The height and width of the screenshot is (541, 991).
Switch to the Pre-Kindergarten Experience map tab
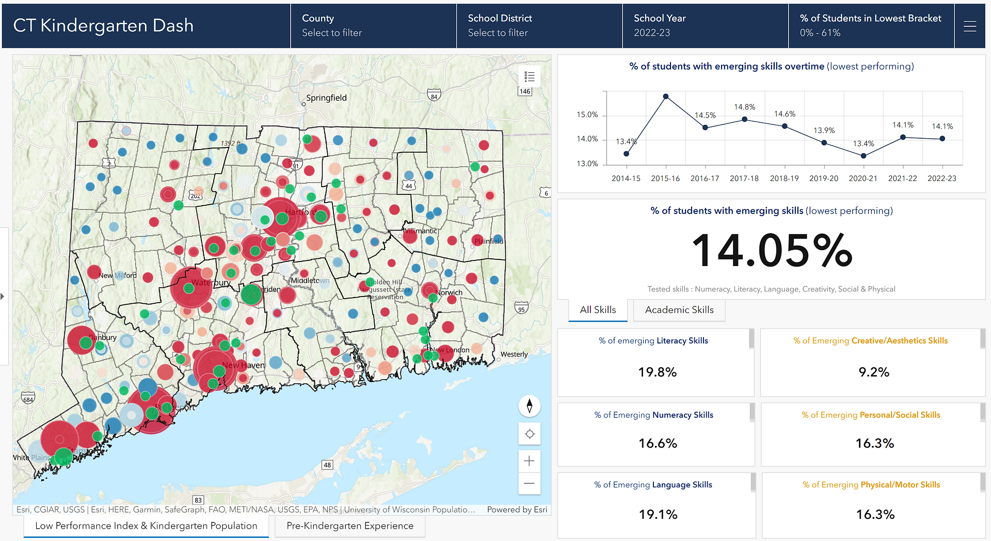pyautogui.click(x=350, y=526)
